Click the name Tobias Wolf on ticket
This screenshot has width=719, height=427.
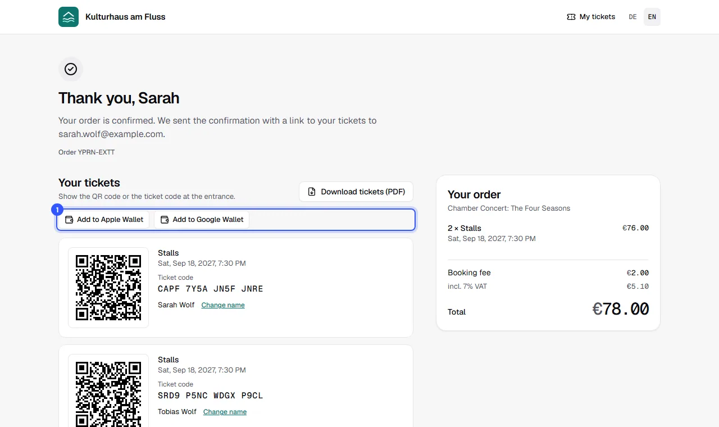(x=177, y=412)
